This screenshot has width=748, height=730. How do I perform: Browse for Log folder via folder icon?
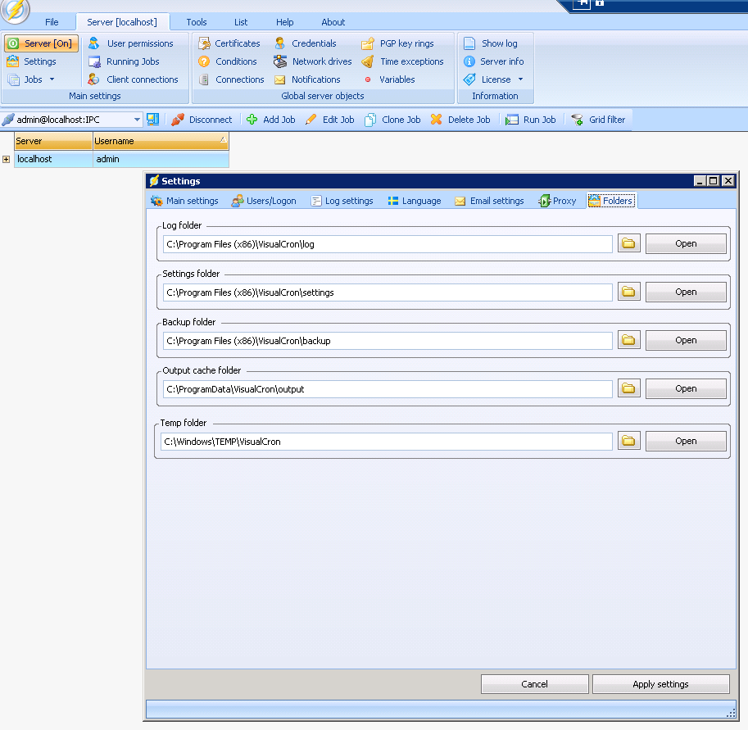628,243
